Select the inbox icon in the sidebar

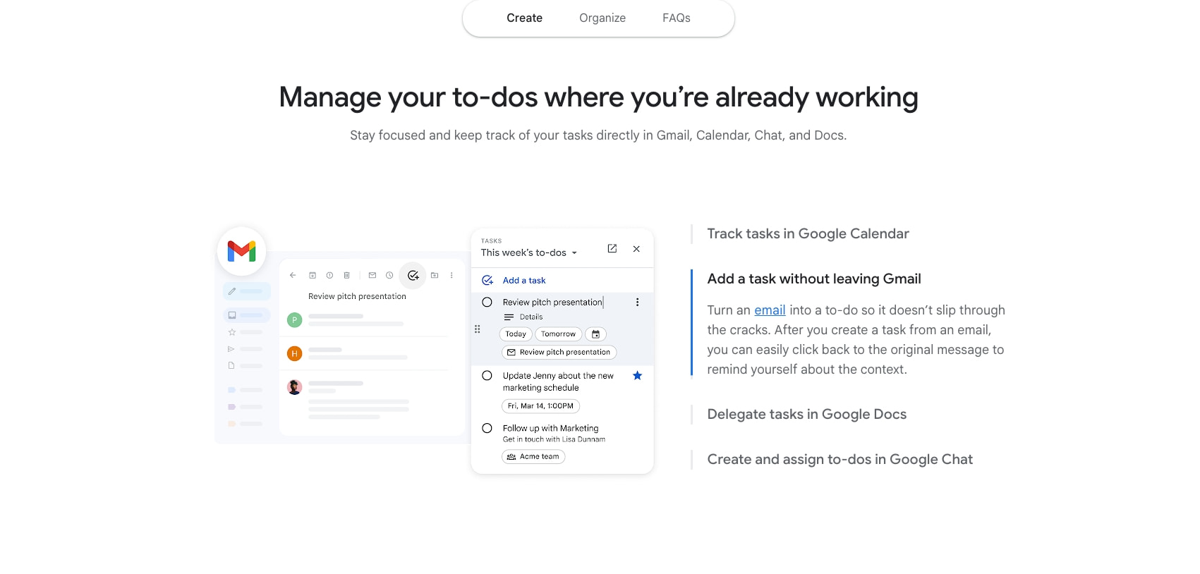click(x=232, y=315)
